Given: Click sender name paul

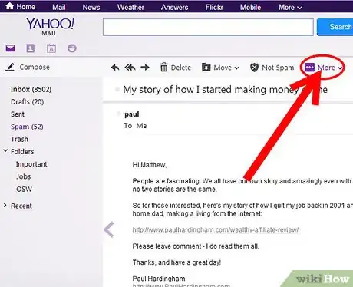Looking at the screenshot, I should [132, 114].
